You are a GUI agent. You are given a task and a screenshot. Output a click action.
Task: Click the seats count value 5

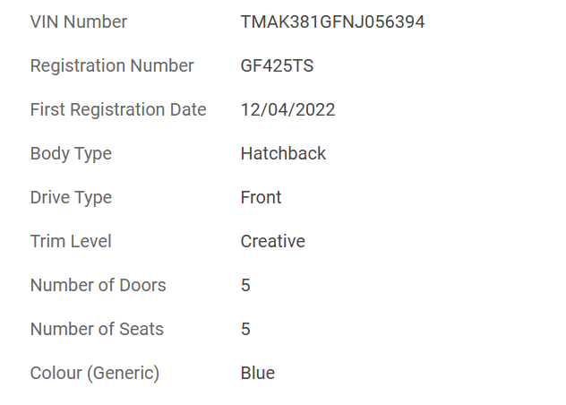[x=245, y=330]
